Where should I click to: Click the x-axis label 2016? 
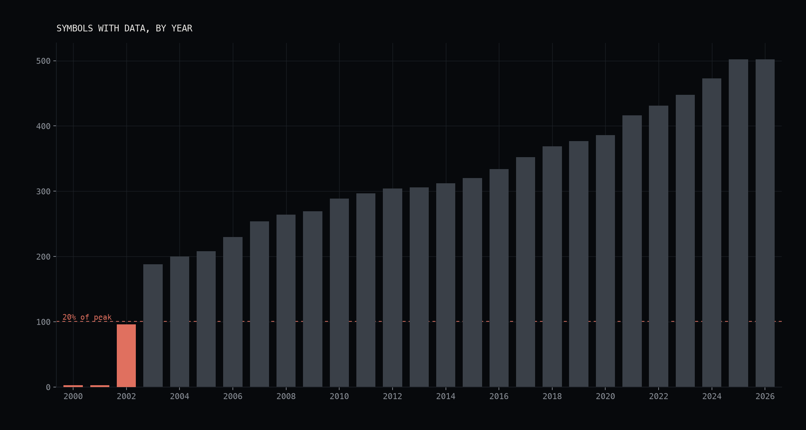coord(499,396)
